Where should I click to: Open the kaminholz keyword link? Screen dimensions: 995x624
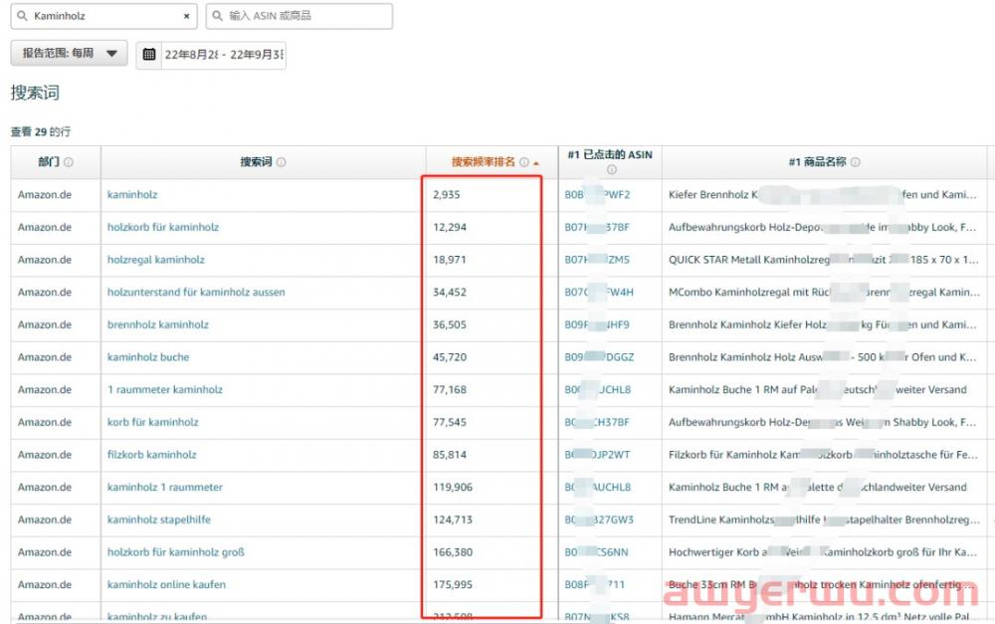click(131, 194)
